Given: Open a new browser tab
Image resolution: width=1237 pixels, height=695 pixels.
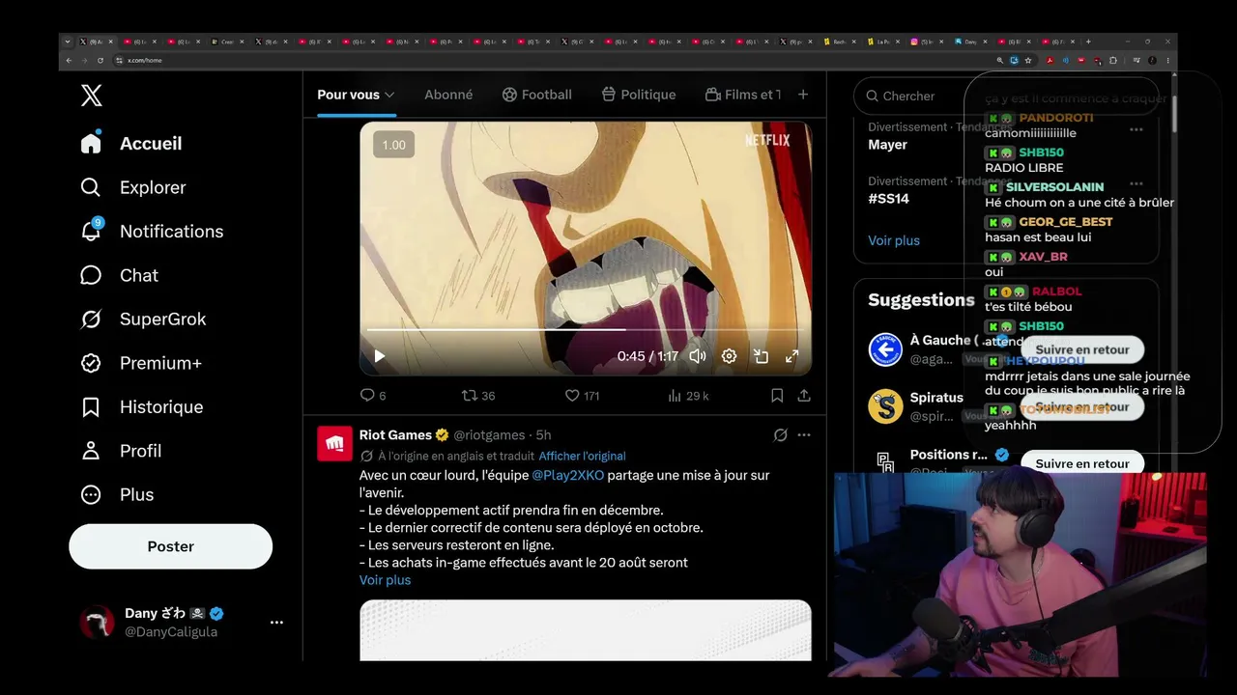Looking at the screenshot, I should tap(1088, 42).
